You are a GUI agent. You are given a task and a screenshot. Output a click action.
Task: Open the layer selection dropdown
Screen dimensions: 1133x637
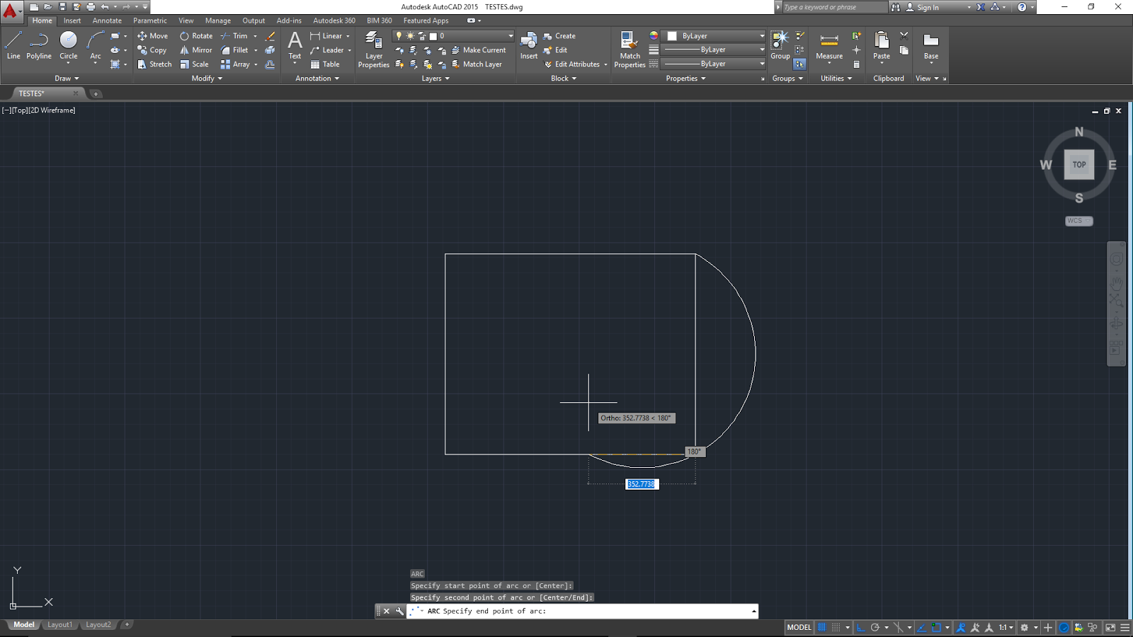510,35
